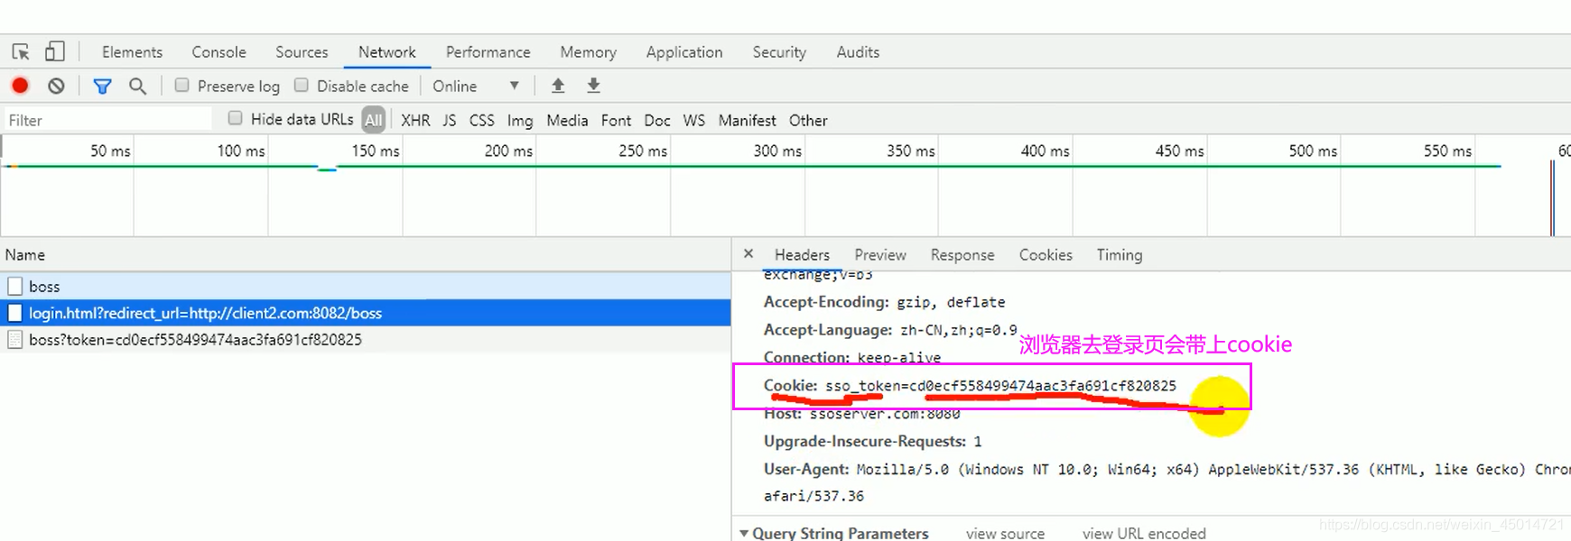Image resolution: width=1571 pixels, height=541 pixels.
Task: Switch to the Response detail tab
Action: (x=962, y=255)
